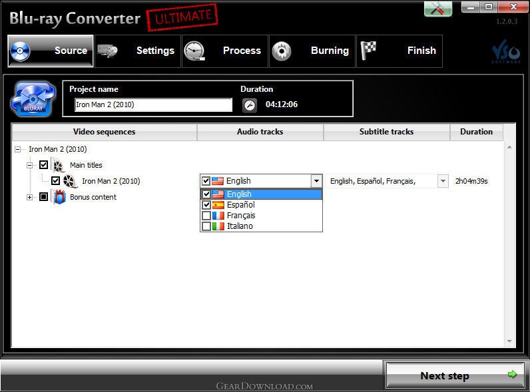Click the Italian flag in the audio list
This screenshot has height=392, width=530.
[218, 226]
